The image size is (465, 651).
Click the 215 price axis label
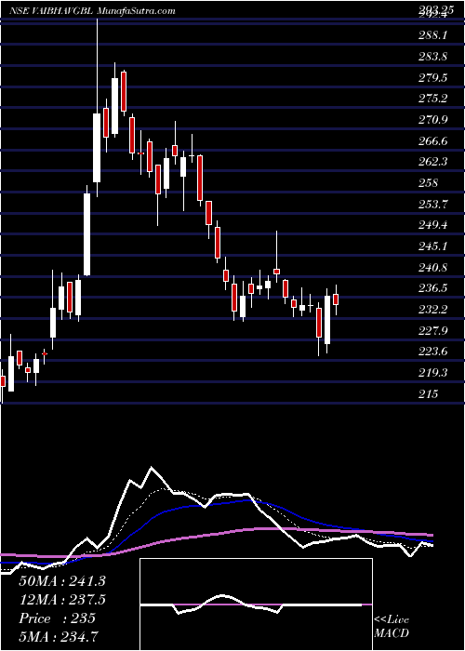(428, 394)
